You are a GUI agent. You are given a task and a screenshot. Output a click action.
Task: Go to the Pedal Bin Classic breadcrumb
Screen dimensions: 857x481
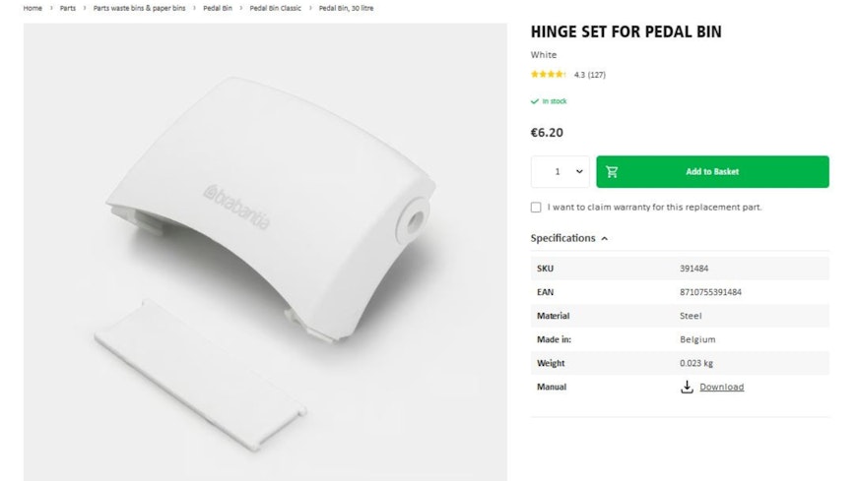(275, 8)
